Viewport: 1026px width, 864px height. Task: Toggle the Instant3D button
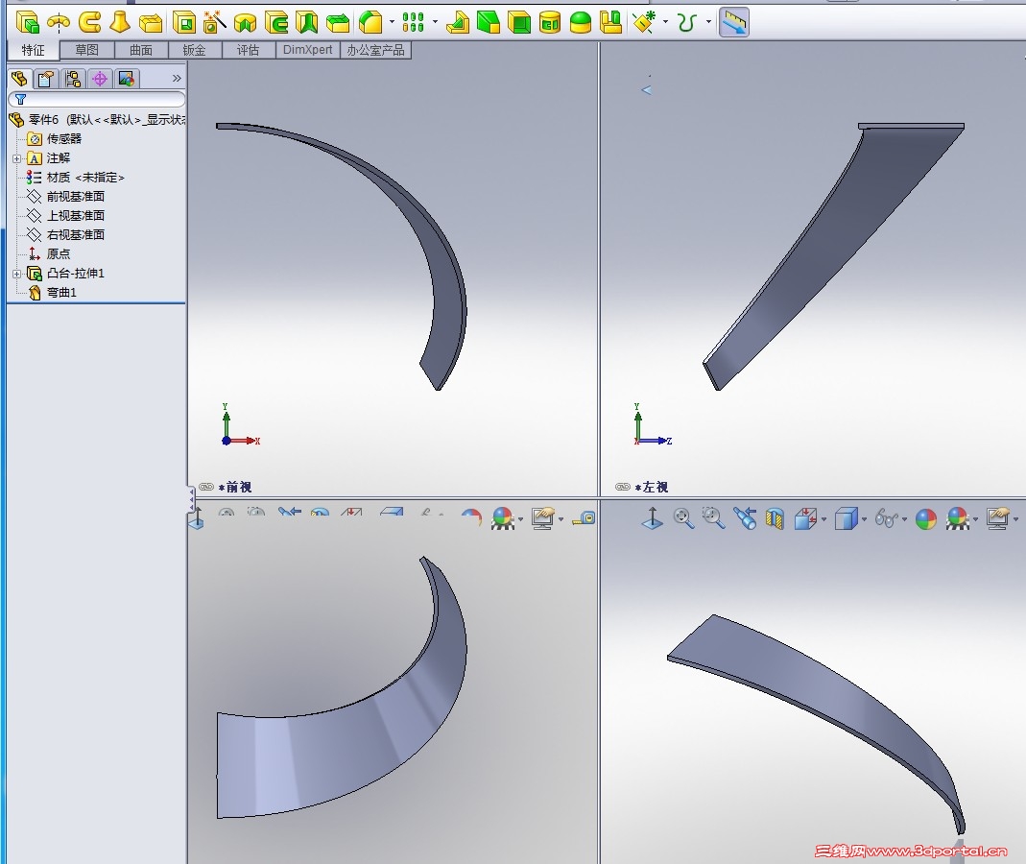pyautogui.click(x=734, y=23)
